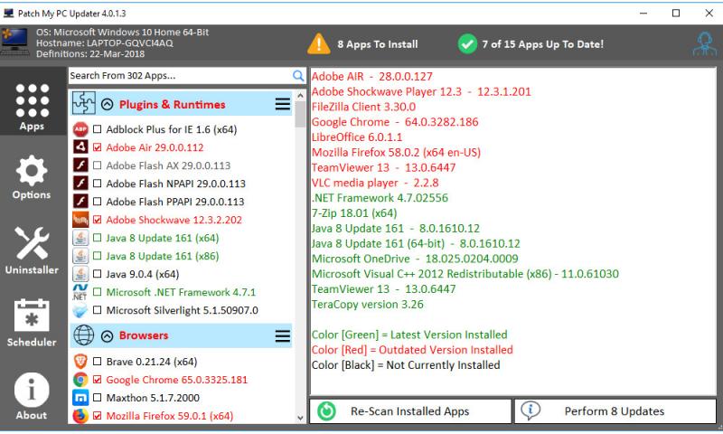Click the Google Chrome icon
The height and width of the screenshot is (434, 723).
pyautogui.click(x=80, y=380)
